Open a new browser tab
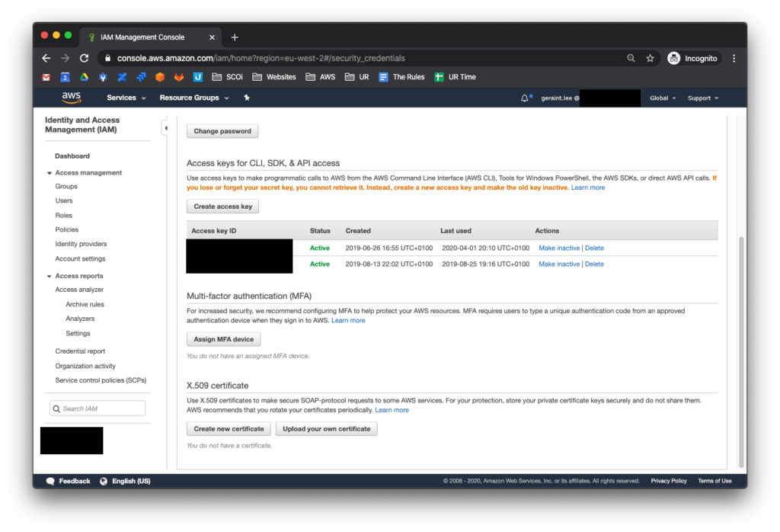Screen dimensions: 780x532 pyautogui.click(x=235, y=37)
